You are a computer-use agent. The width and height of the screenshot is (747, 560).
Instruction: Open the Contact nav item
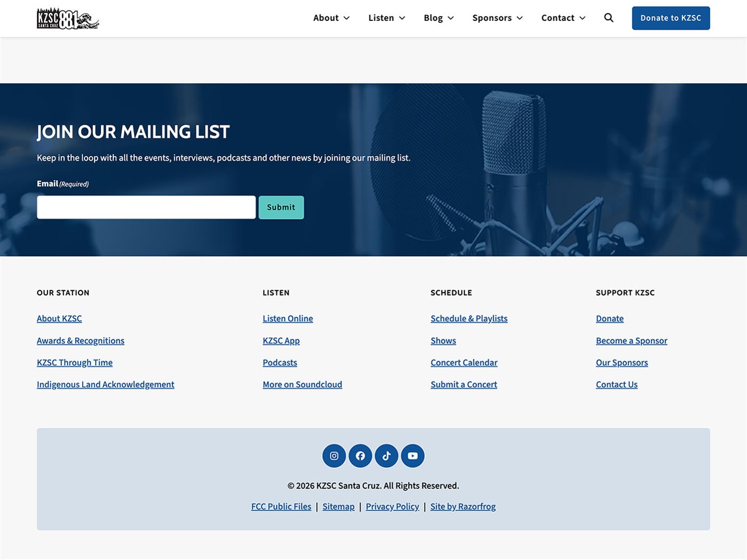[x=558, y=18]
